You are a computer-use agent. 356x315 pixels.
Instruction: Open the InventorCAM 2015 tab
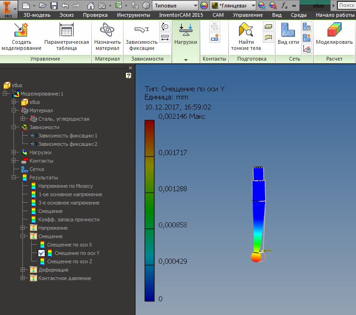[181, 15]
